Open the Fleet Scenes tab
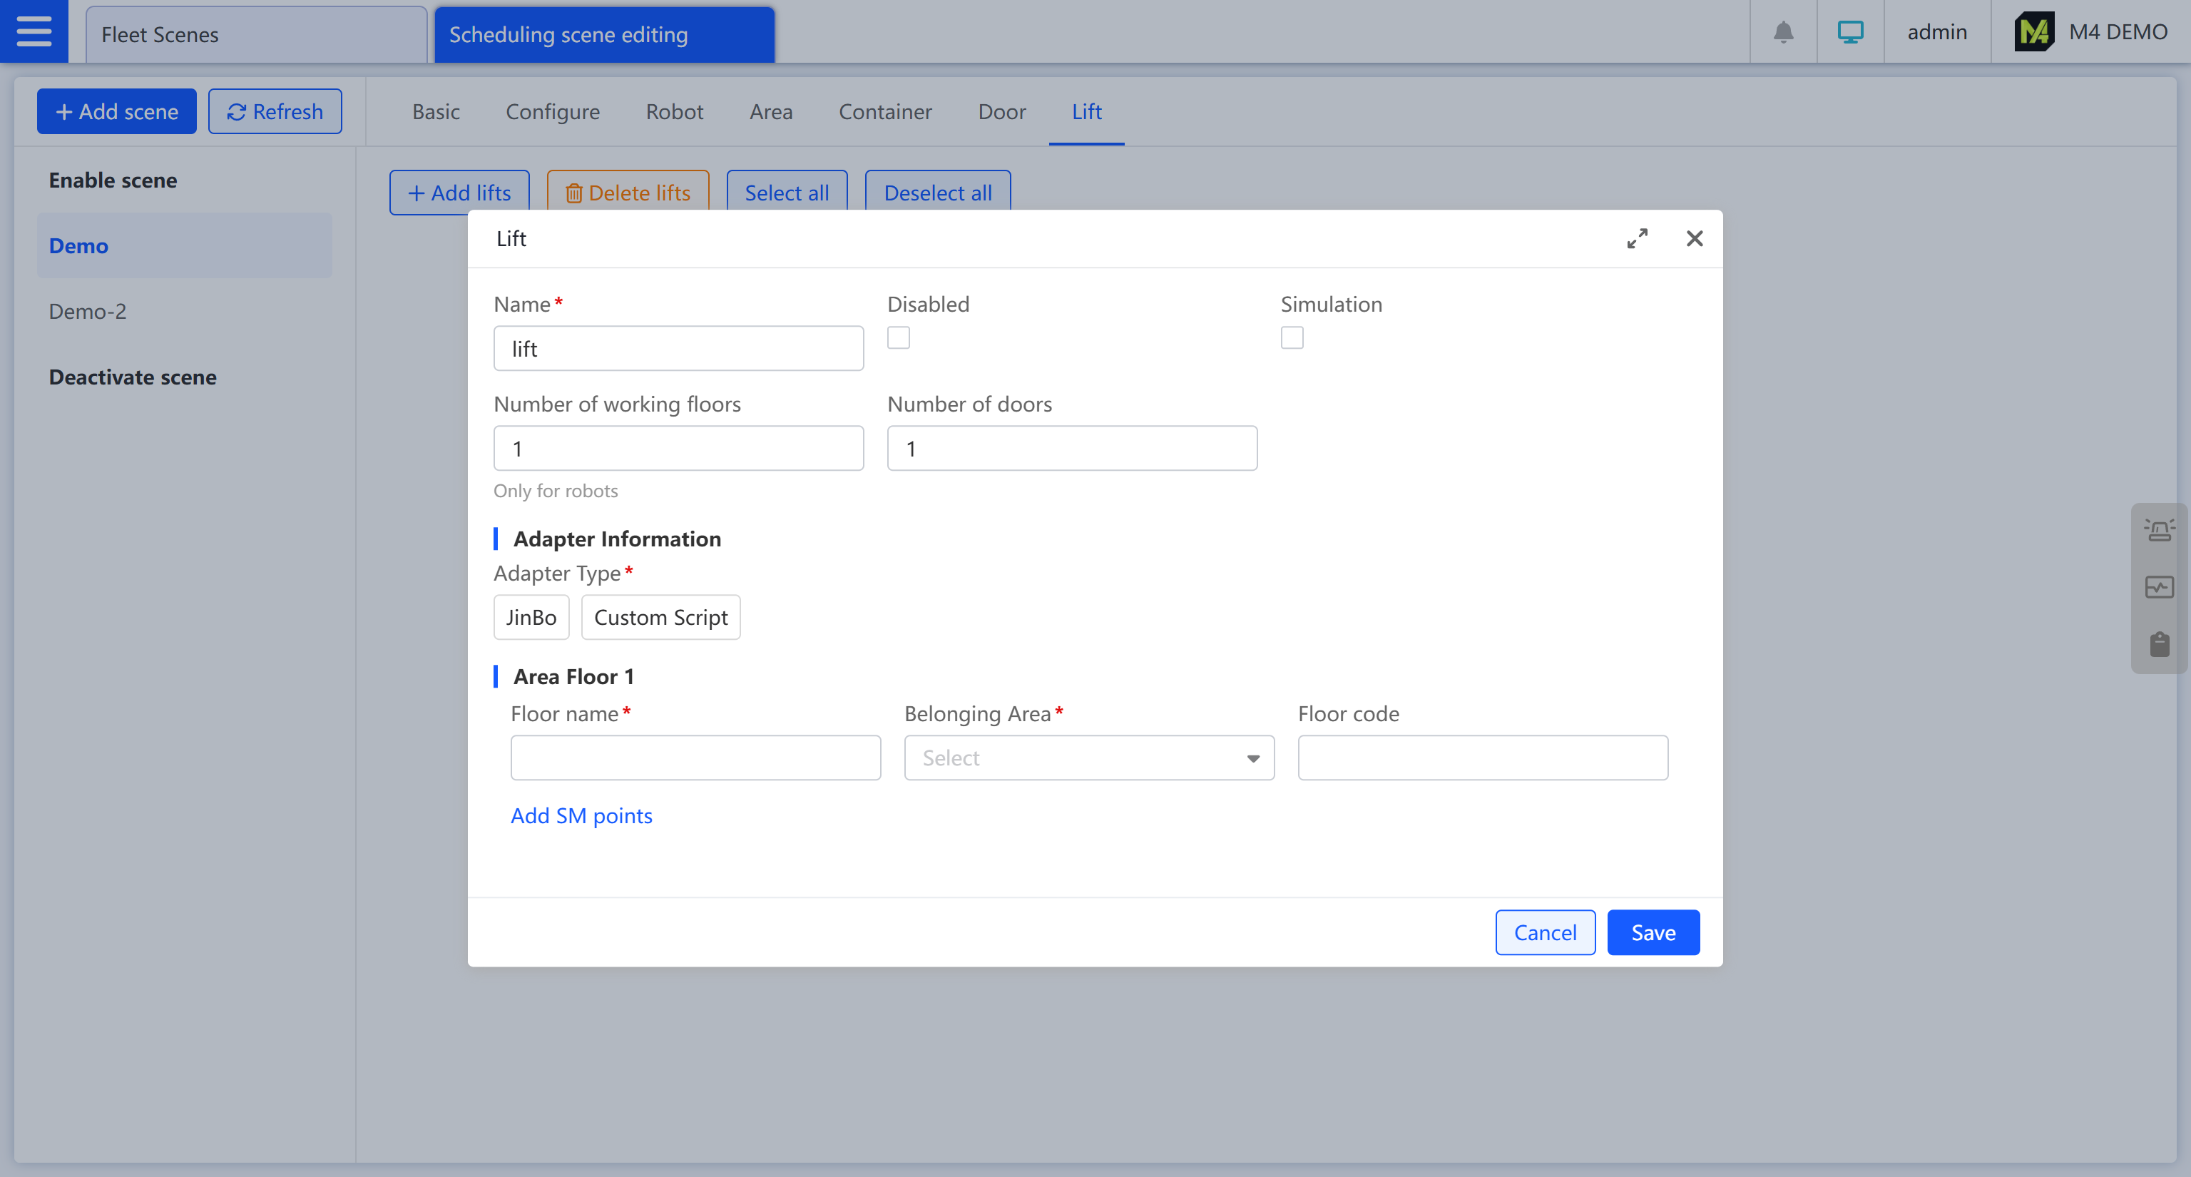The width and height of the screenshot is (2191, 1177). click(255, 35)
